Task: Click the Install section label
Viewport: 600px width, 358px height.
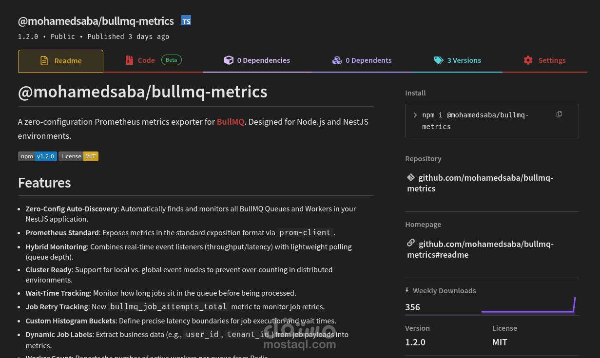Action: (415, 93)
